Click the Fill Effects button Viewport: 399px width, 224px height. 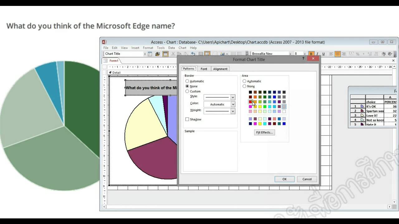point(264,133)
